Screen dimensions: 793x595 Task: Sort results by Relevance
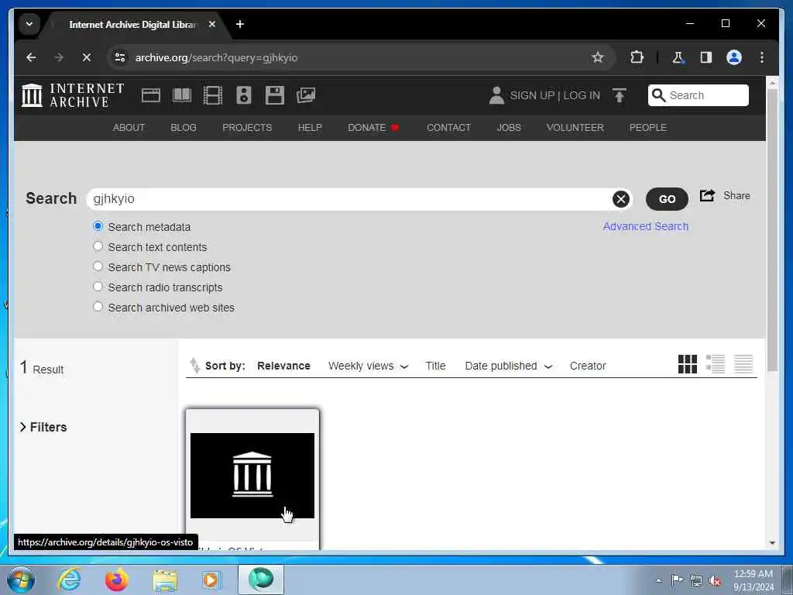click(x=283, y=366)
